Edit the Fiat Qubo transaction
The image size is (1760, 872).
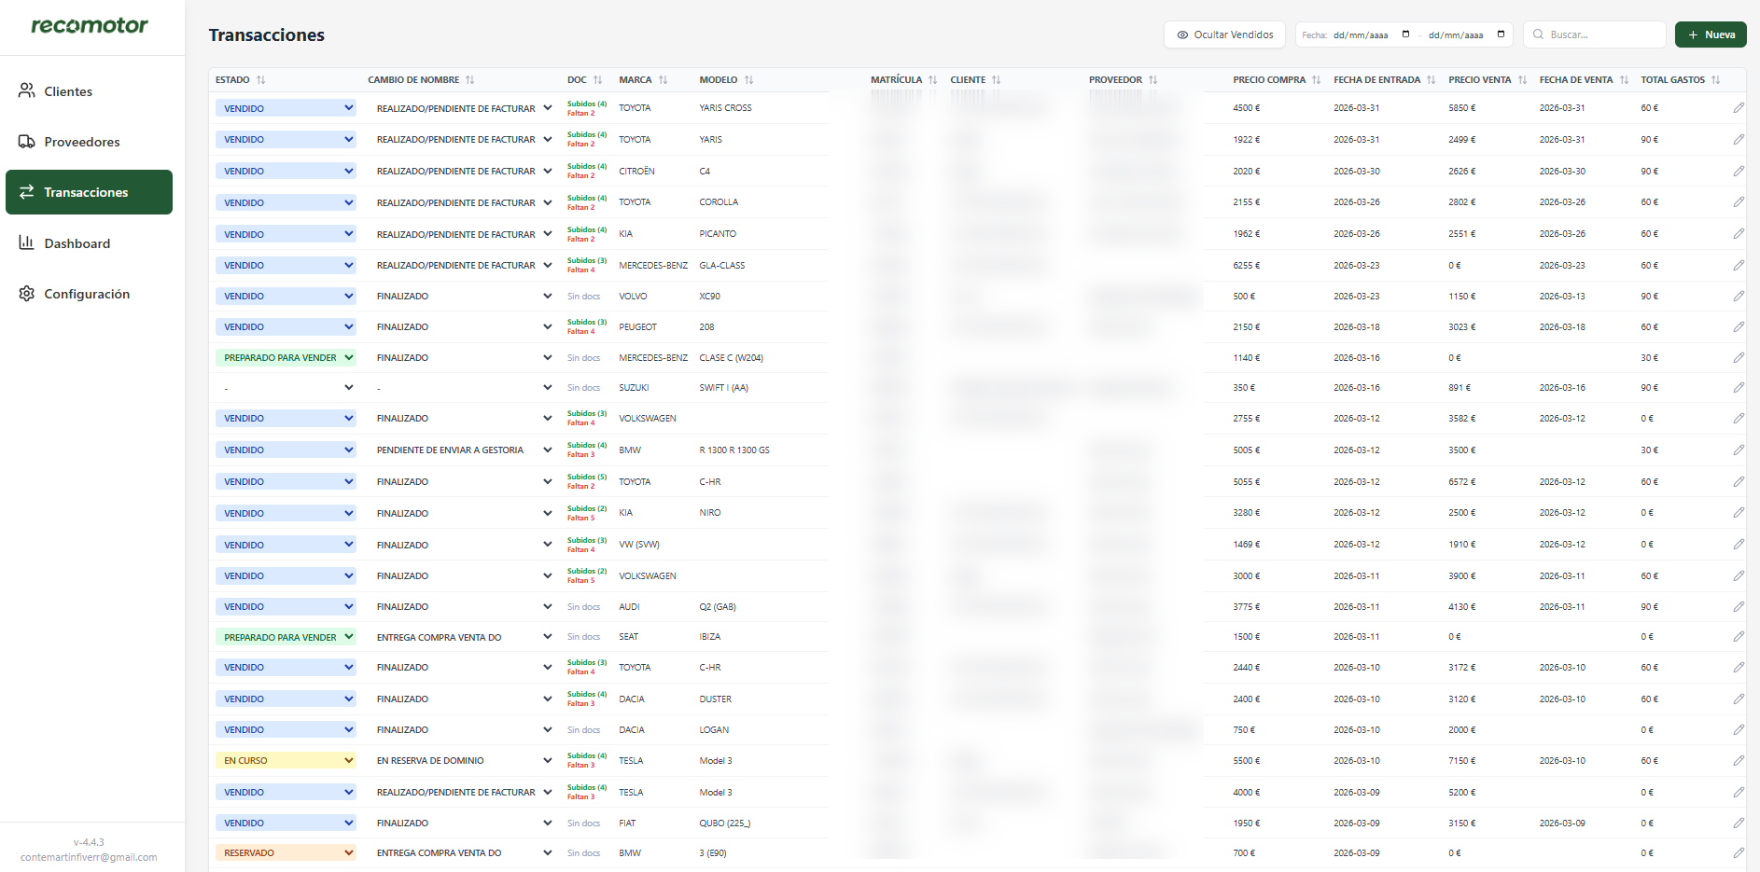click(x=1739, y=824)
